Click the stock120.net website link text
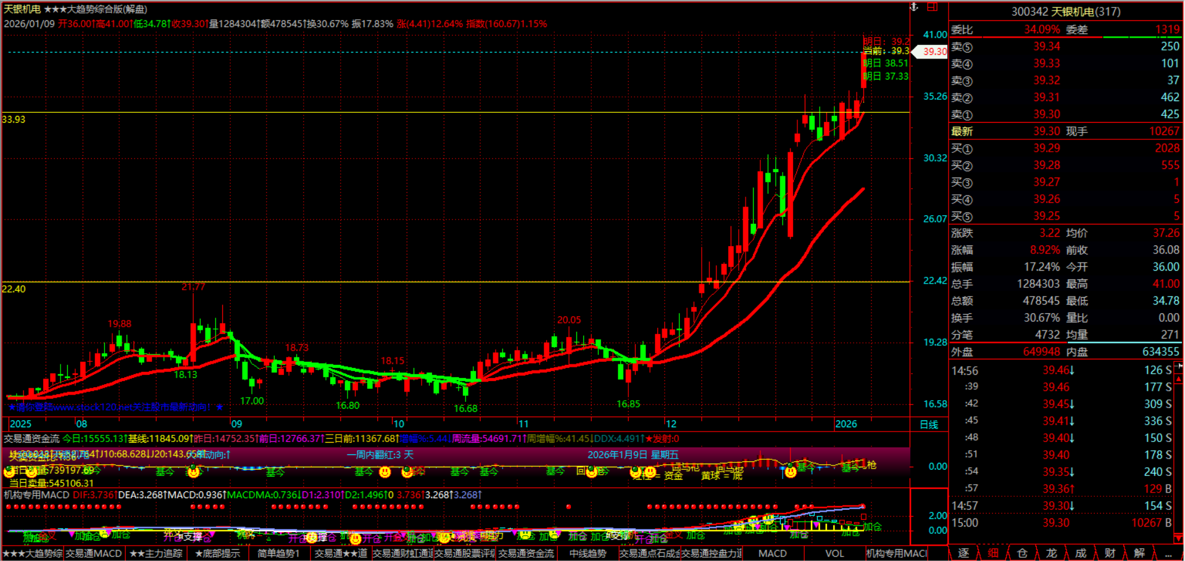The width and height of the screenshot is (1185, 561). (x=115, y=407)
